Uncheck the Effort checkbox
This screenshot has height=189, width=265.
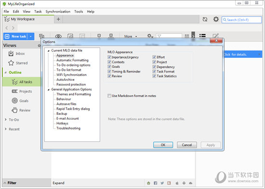coord(154,57)
